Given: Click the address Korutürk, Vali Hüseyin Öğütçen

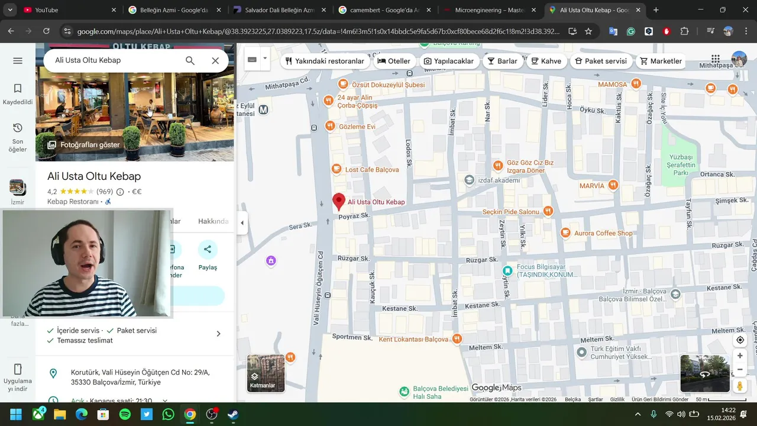Looking at the screenshot, I should (x=140, y=377).
